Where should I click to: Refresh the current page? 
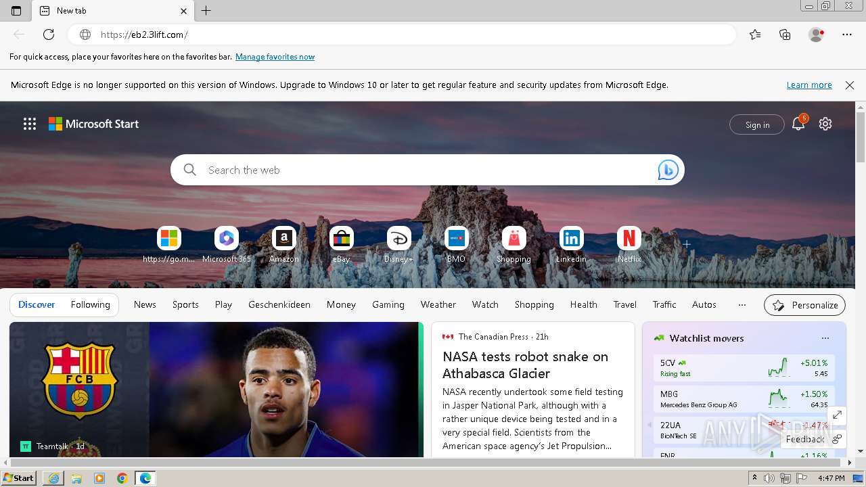coord(49,34)
